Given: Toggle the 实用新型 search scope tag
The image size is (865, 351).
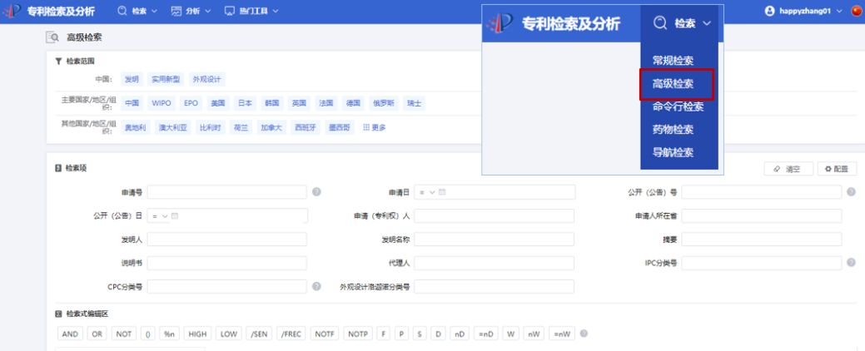Looking at the screenshot, I should click(x=166, y=79).
